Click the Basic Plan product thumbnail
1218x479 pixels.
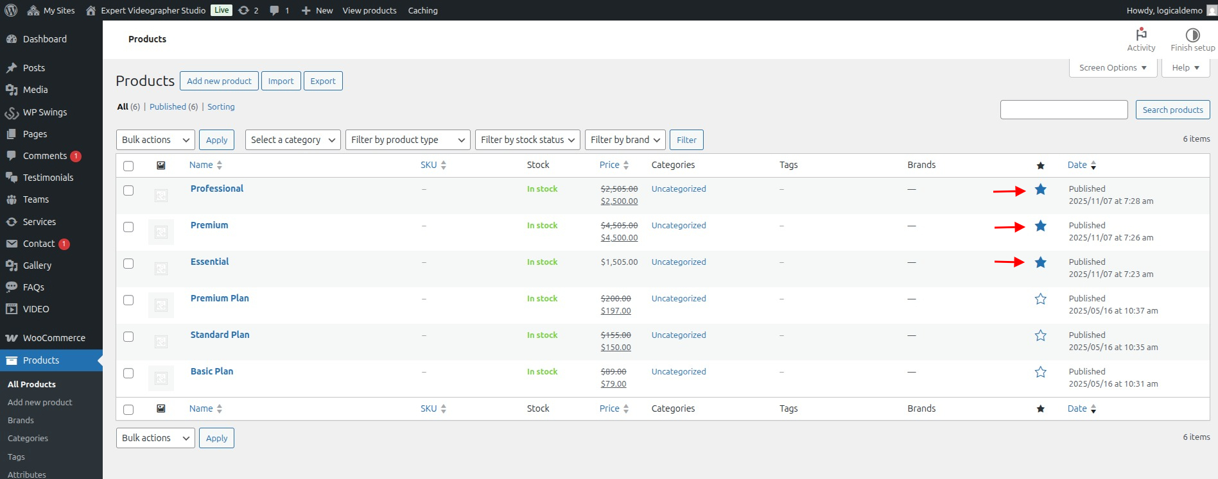pyautogui.click(x=161, y=378)
